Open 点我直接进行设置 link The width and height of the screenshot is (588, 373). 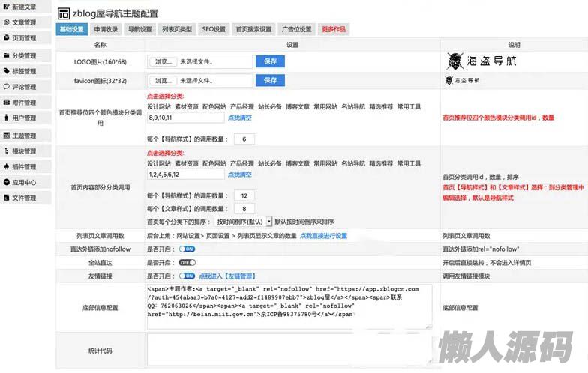(324, 235)
